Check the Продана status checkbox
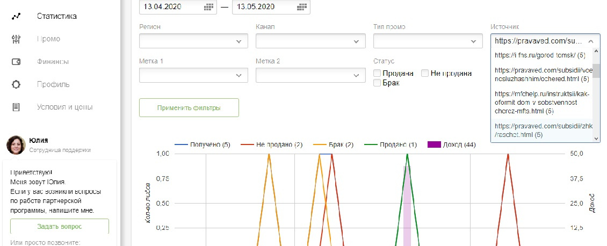Screen dimensions: 607x246 tap(377, 73)
